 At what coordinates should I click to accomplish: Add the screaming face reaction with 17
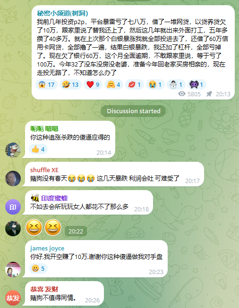coord(46,84)
